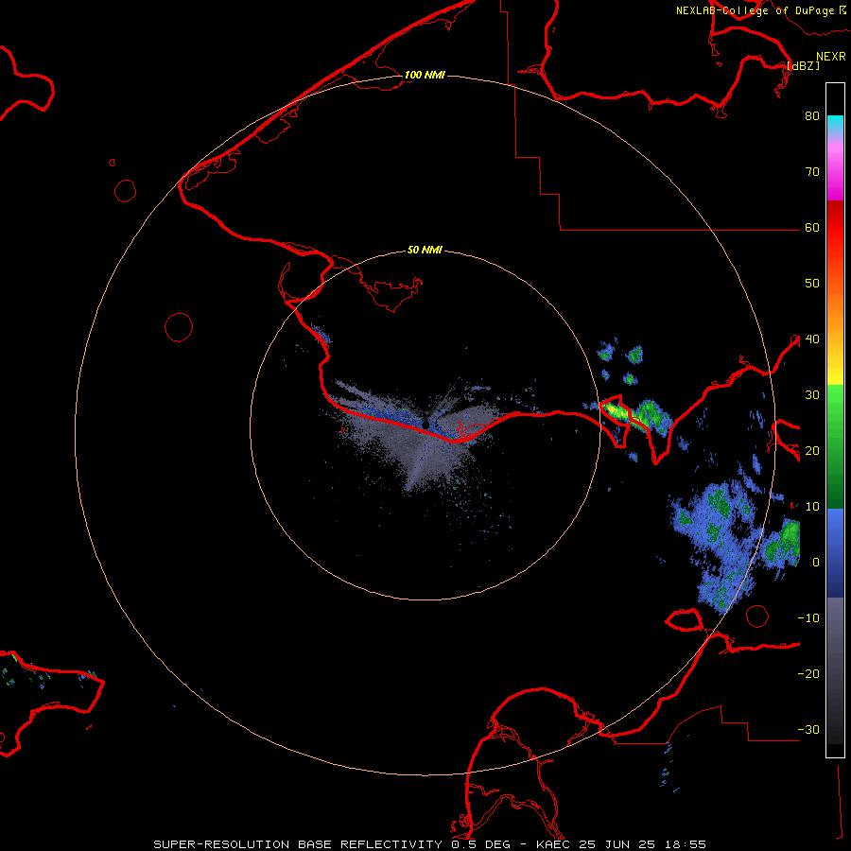Screen dimensions: 851x851
Task: Click the 30 value on dBZ scale
Action: (812, 394)
